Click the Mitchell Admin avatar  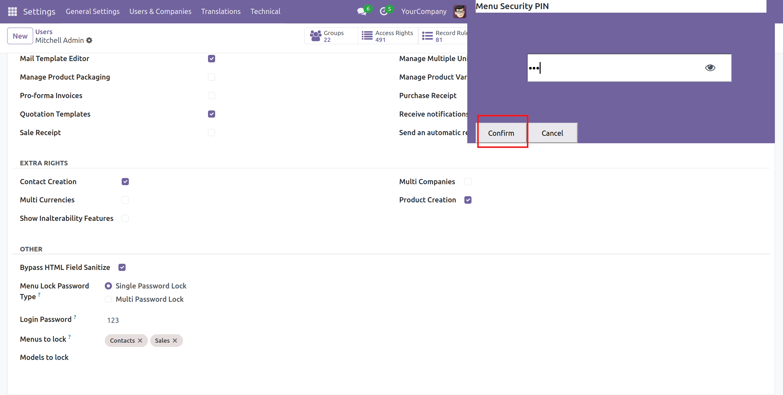tap(459, 11)
